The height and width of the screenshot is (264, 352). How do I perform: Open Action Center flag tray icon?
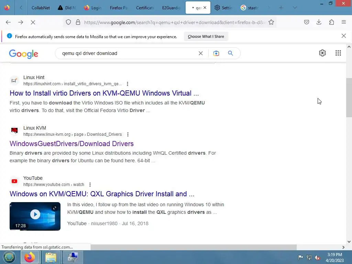[x=300, y=257]
